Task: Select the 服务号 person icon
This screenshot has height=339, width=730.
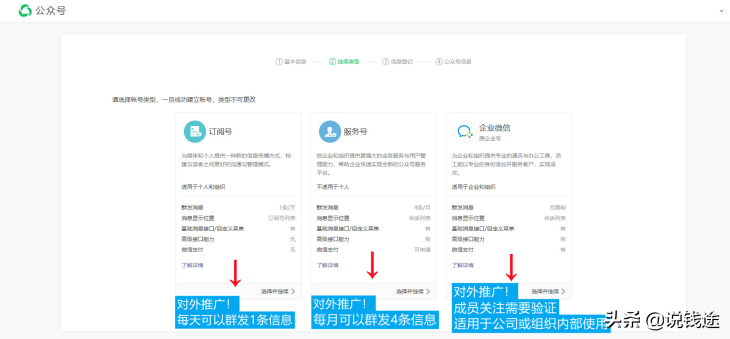Action: point(329,131)
